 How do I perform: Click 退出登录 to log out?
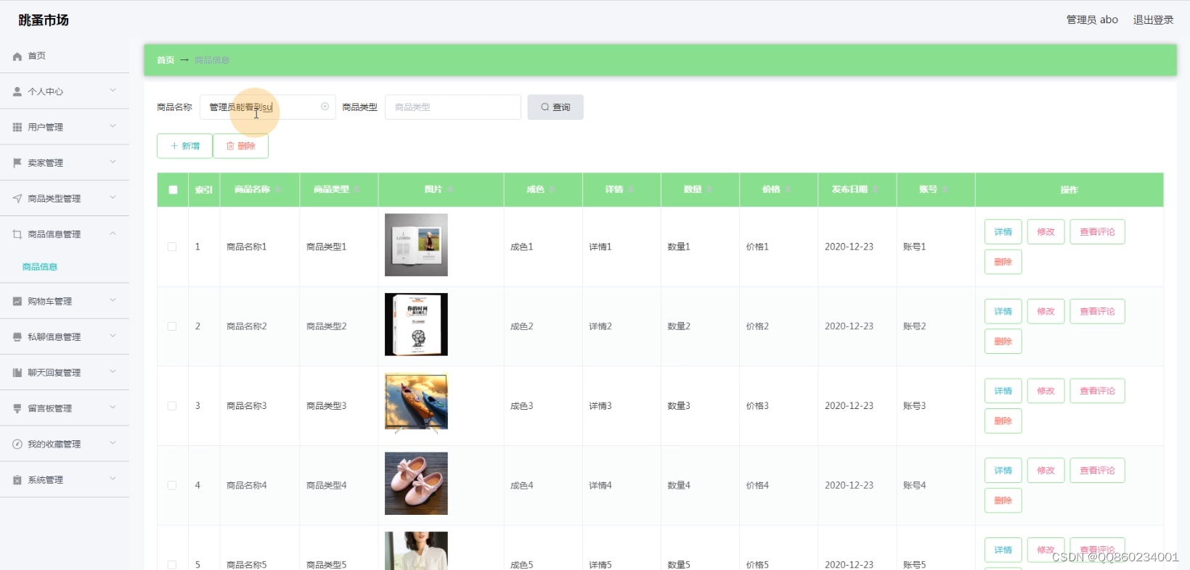point(1153,20)
